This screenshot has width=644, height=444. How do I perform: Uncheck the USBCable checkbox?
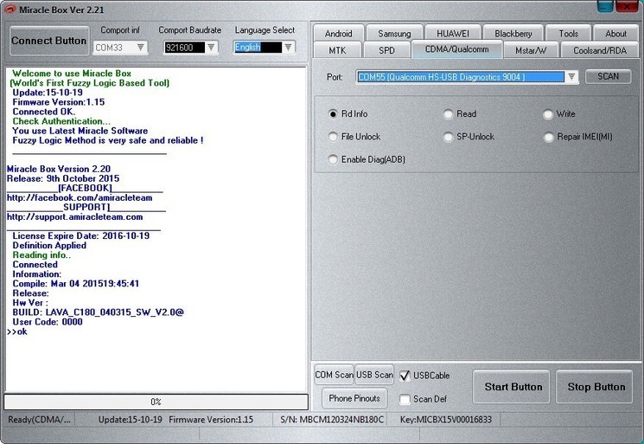[x=405, y=376]
